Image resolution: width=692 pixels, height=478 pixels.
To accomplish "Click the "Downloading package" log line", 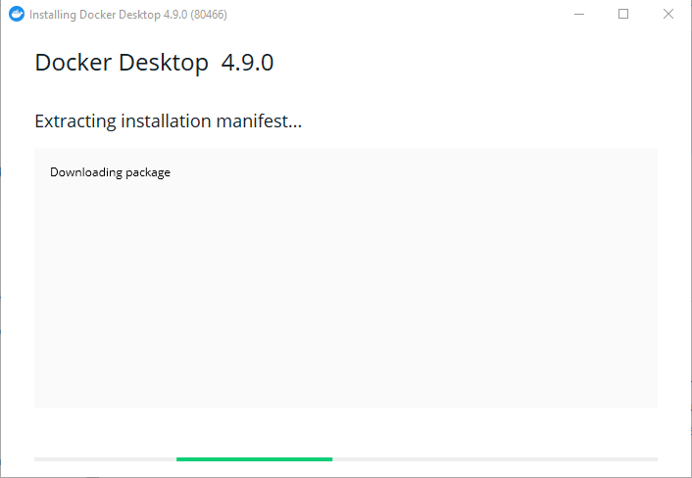I will [110, 172].
